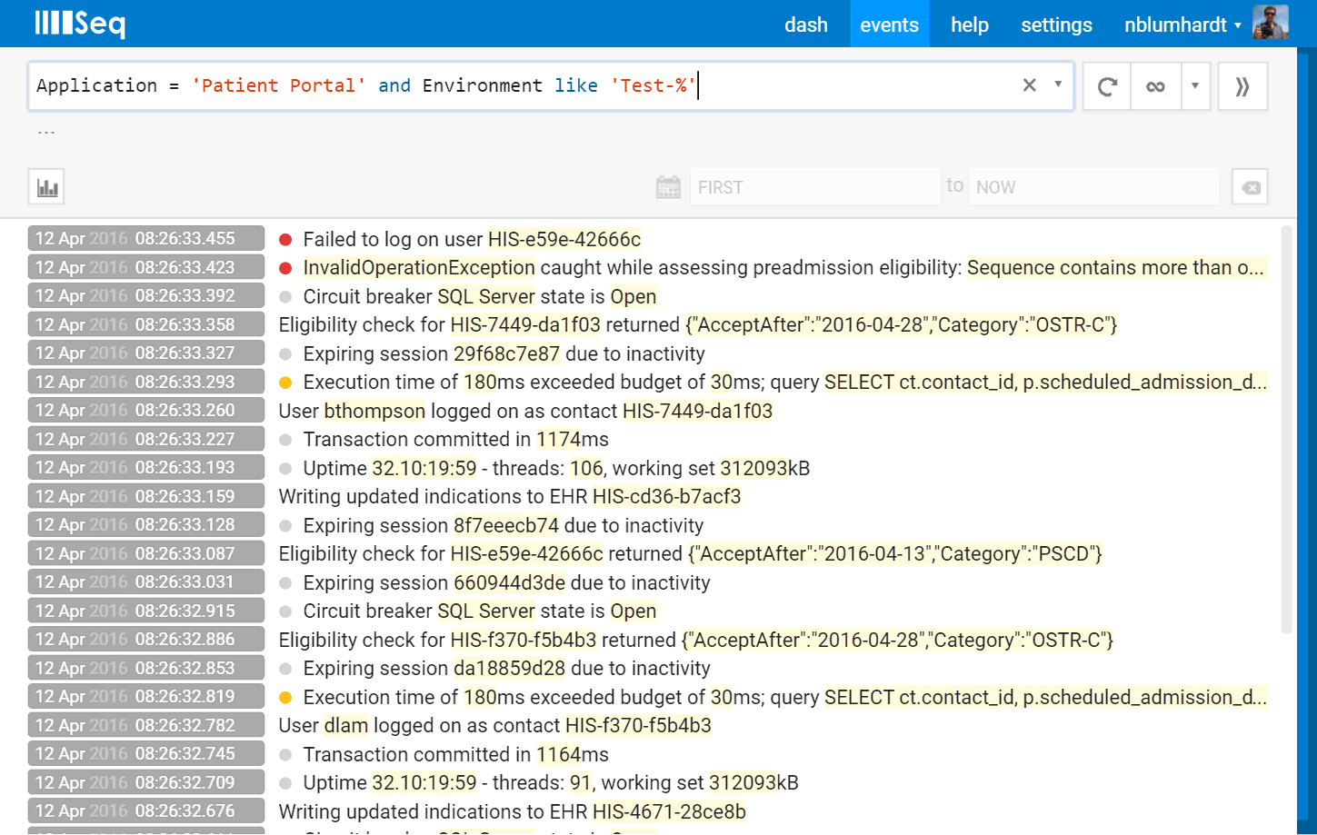Open the dash tab
Image resolution: width=1317 pixels, height=835 pixels.
click(806, 25)
